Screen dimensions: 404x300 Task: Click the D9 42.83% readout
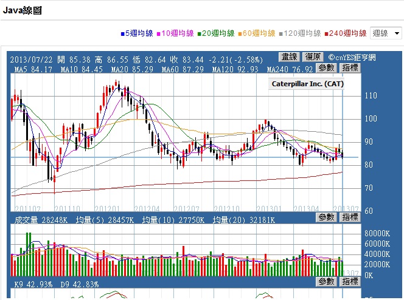tap(80, 284)
